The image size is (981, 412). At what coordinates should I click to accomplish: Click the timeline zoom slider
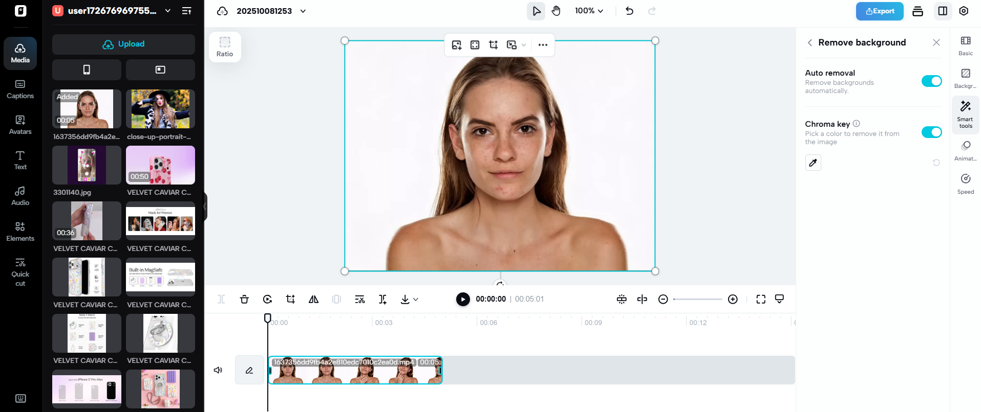pyautogui.click(x=697, y=299)
